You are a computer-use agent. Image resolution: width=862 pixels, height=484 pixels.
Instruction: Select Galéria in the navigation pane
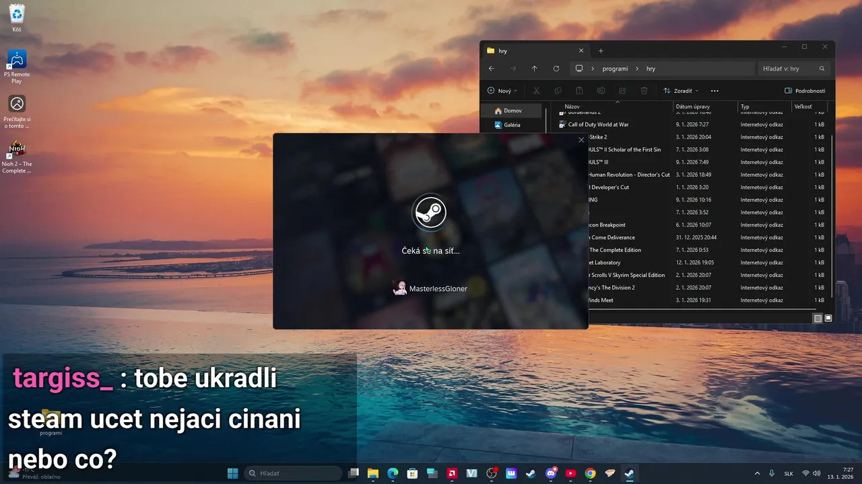[x=512, y=125]
